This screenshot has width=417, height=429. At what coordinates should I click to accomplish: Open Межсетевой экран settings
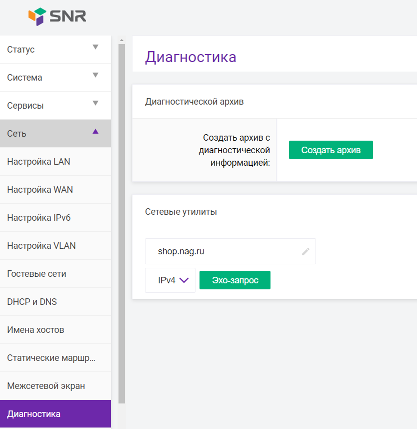(x=55, y=386)
